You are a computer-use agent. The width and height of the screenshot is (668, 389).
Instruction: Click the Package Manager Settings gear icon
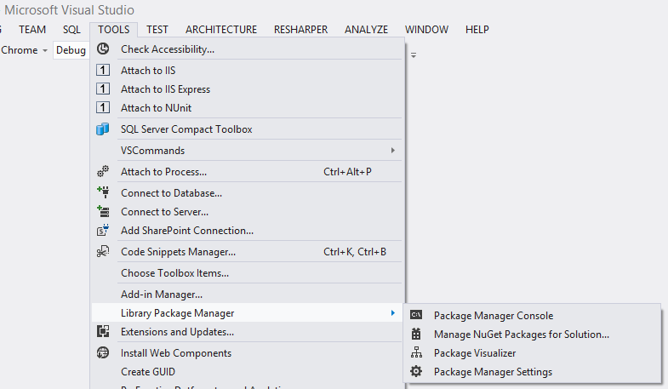(416, 371)
